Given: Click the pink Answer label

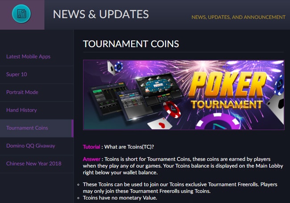Looking at the screenshot, I should [91, 159].
